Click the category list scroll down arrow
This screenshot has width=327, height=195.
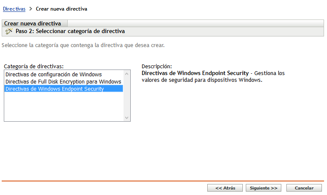[x=126, y=117]
